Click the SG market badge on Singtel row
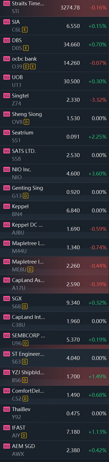This screenshot has width=109, height=462. pos(7,96)
